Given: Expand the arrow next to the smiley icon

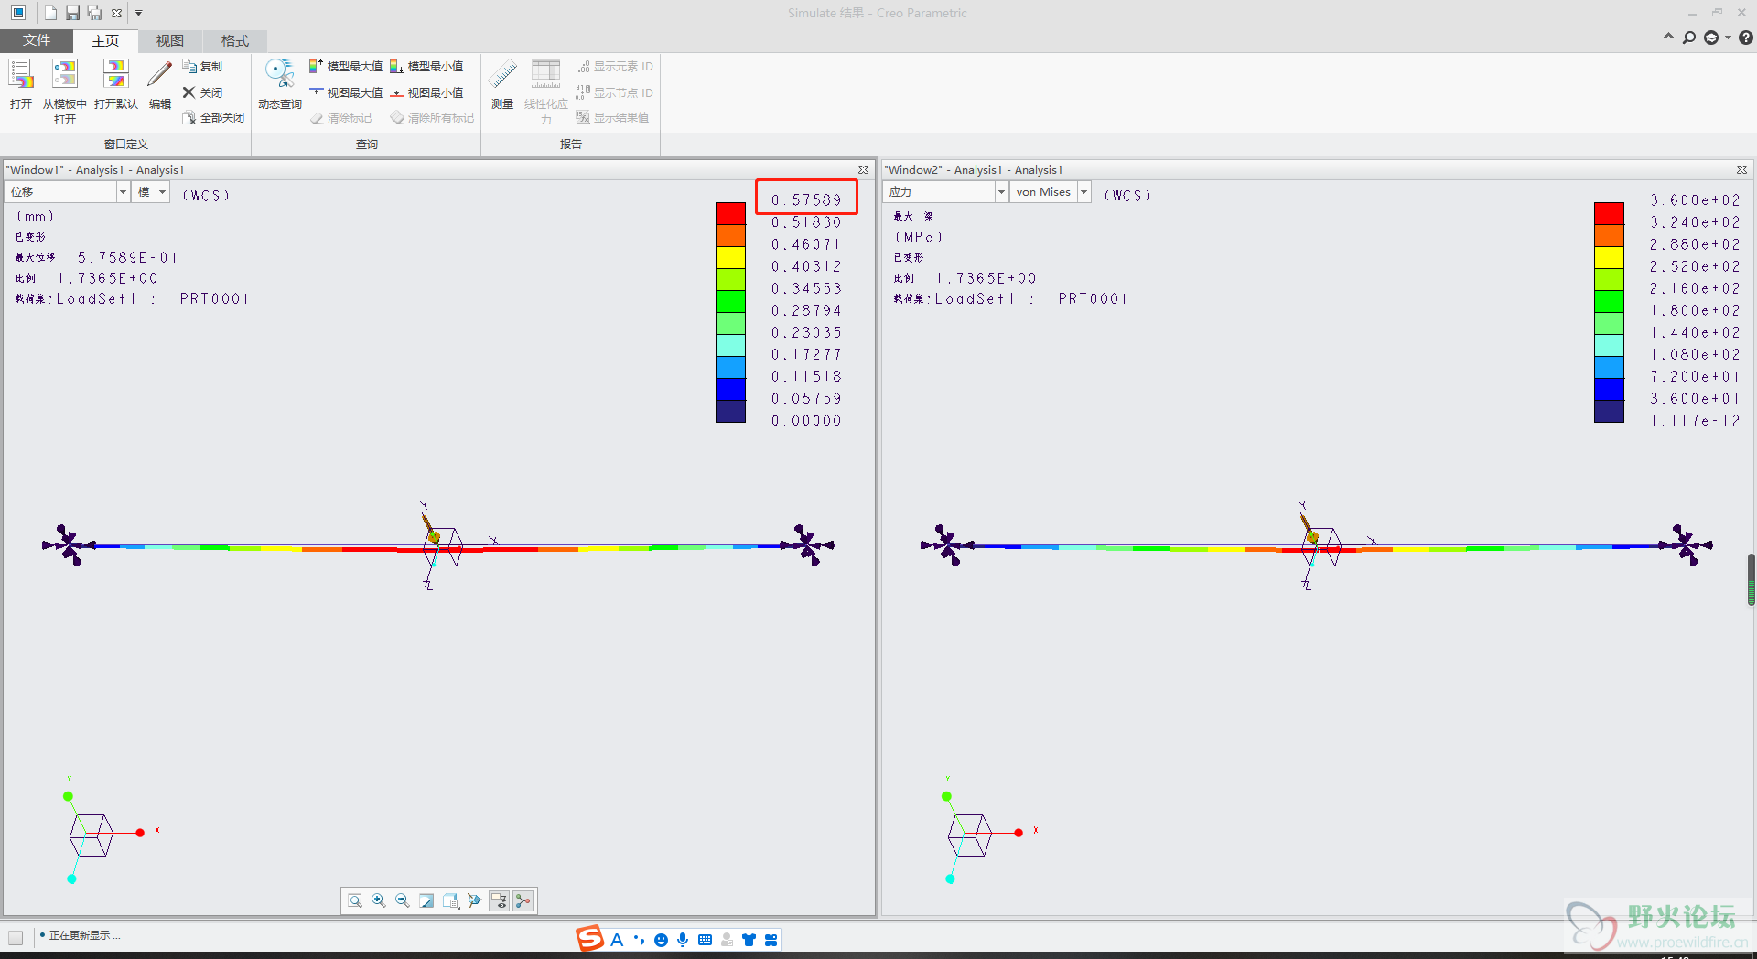Looking at the screenshot, I should click(x=1728, y=38).
